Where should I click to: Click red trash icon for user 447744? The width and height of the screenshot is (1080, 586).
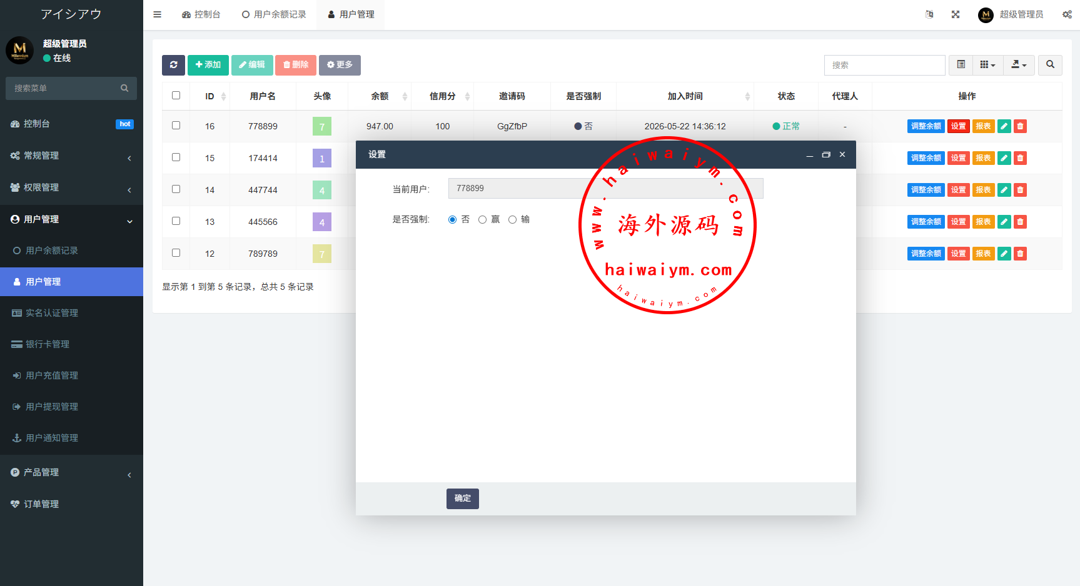(x=1020, y=190)
